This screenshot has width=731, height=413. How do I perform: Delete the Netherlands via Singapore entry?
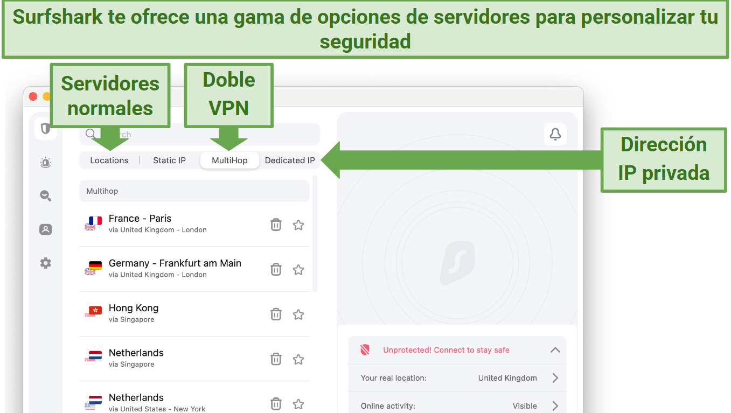[276, 359]
